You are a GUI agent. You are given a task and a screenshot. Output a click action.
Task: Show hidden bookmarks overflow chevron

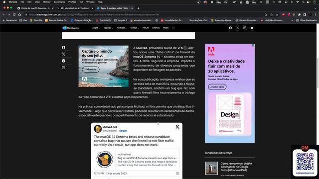[x=292, y=20]
